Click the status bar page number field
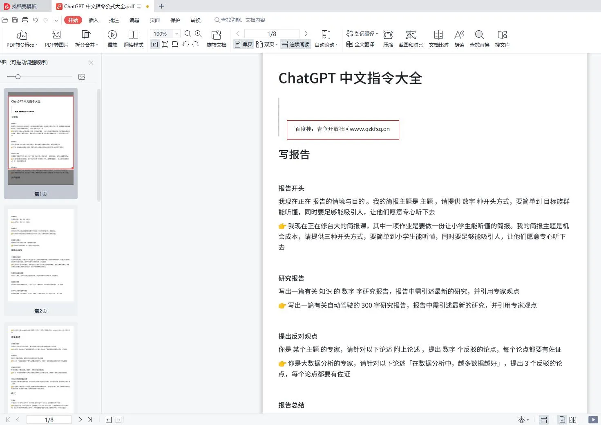The width and height of the screenshot is (601, 425). coord(49,420)
